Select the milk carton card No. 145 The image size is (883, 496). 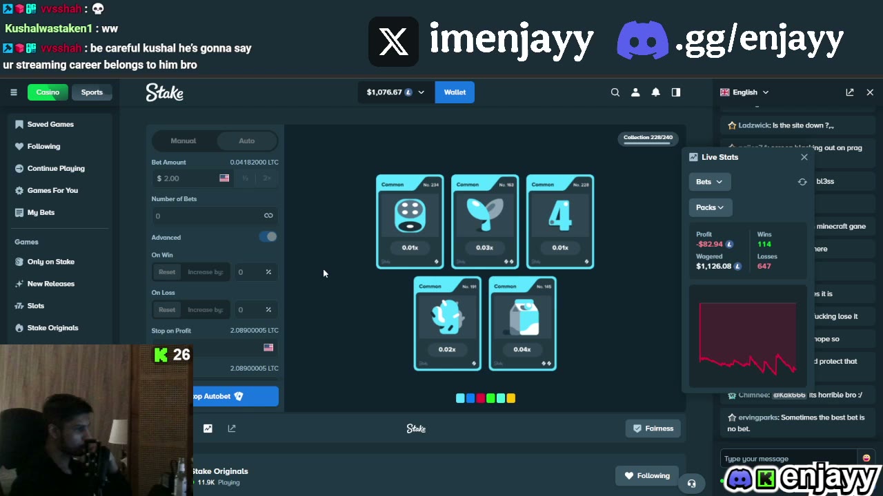tap(522, 324)
